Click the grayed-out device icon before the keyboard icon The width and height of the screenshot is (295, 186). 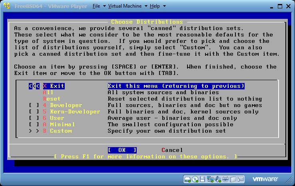(x=233, y=179)
